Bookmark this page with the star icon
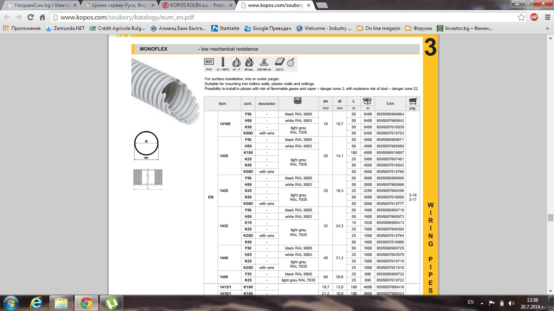The width and height of the screenshot is (554, 311). point(521,17)
